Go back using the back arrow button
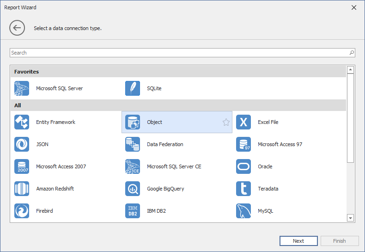 coord(17,28)
